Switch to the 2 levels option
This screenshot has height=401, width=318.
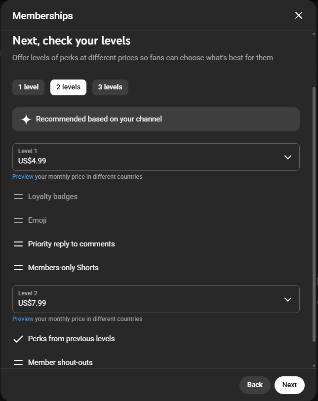(x=68, y=87)
